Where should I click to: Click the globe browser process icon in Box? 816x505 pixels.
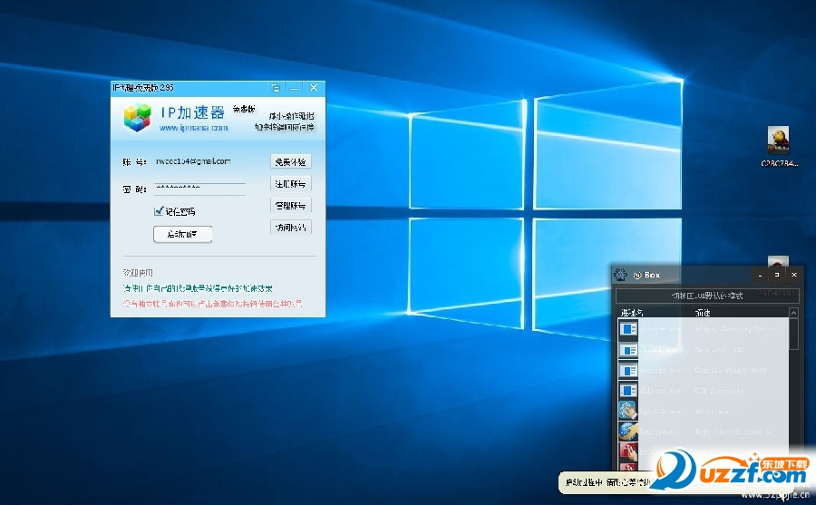click(x=628, y=432)
